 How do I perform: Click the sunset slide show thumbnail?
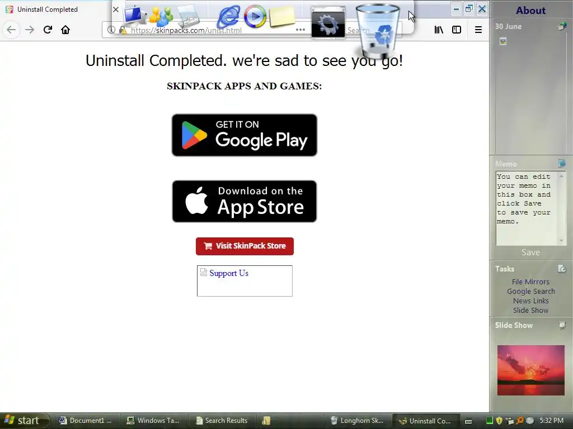pos(530,370)
